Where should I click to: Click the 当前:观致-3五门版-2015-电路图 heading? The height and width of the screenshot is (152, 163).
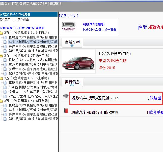tap(22, 28)
